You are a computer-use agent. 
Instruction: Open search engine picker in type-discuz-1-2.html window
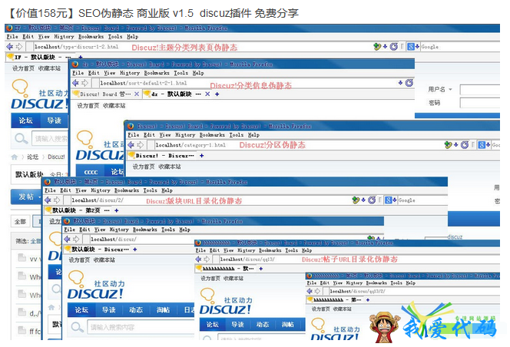coord(413,47)
